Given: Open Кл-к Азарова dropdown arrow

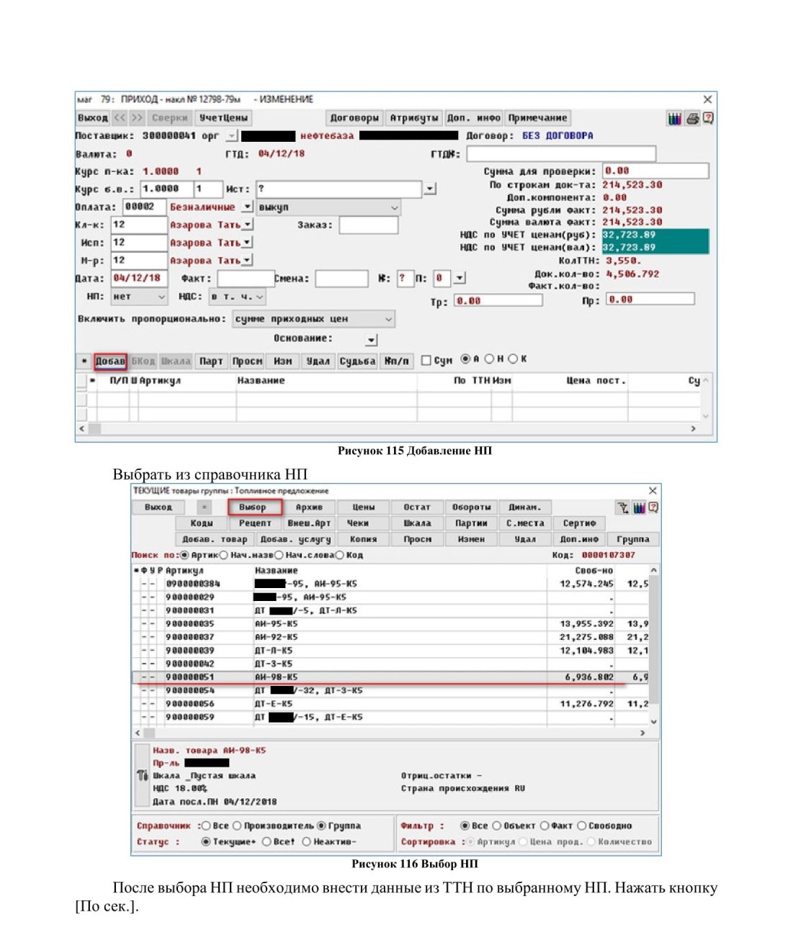Looking at the screenshot, I should [x=247, y=225].
